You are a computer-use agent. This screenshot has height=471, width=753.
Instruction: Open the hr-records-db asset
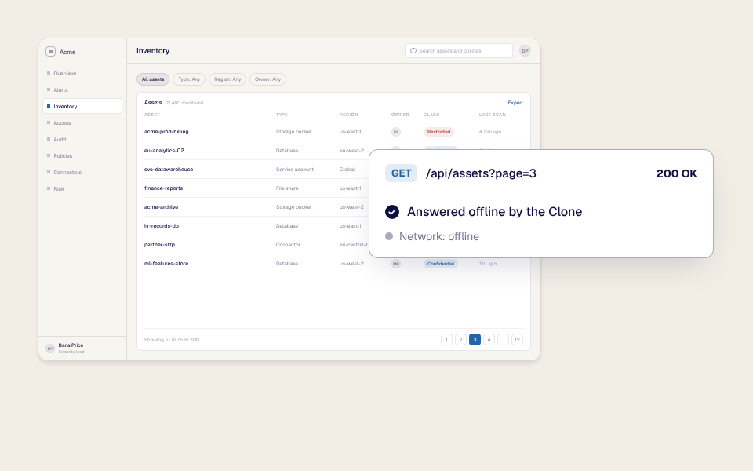point(162,226)
